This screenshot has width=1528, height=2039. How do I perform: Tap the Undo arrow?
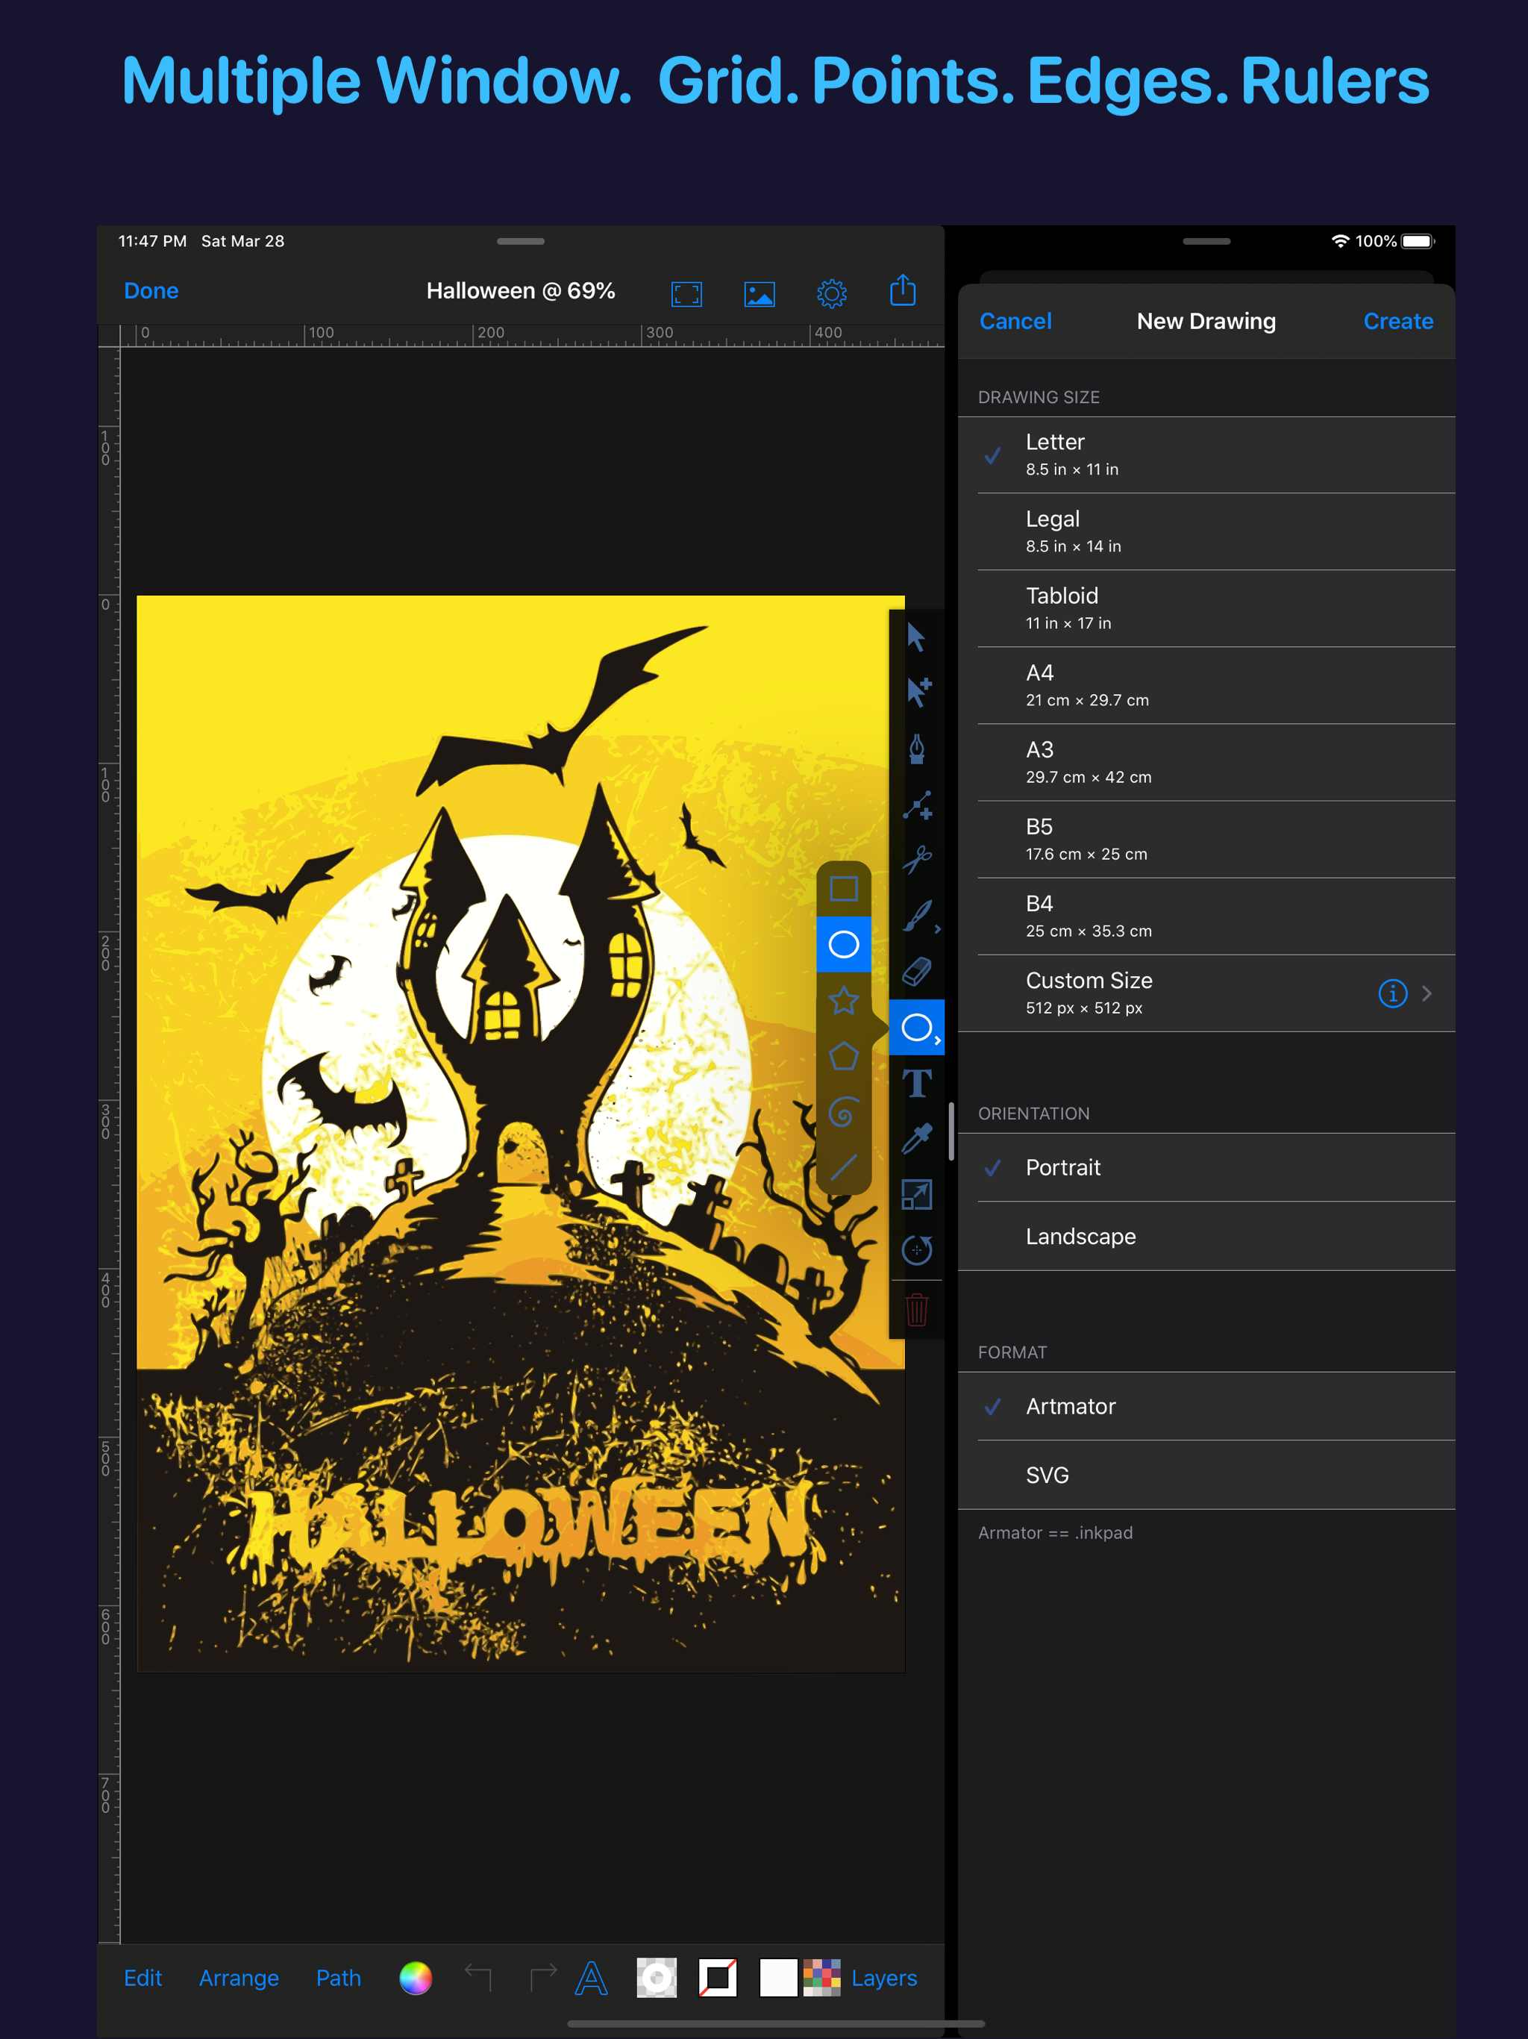click(x=478, y=1976)
